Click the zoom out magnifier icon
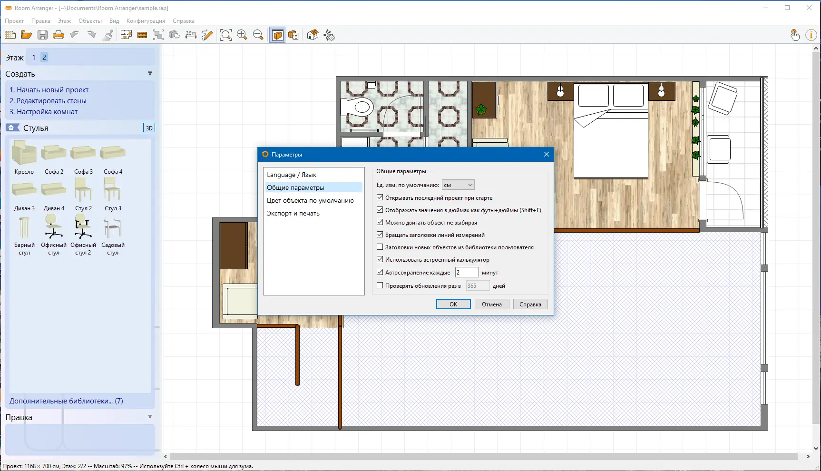Viewport: 821px width, 471px height. click(258, 35)
